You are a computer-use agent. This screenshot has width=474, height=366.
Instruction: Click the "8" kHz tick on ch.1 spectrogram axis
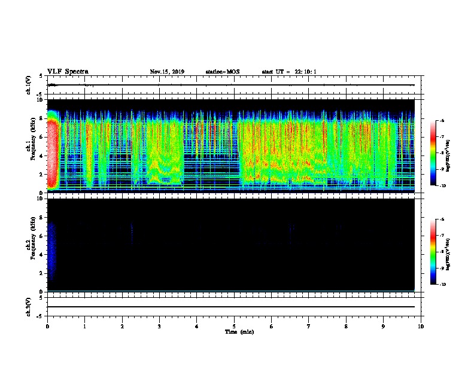coord(42,118)
